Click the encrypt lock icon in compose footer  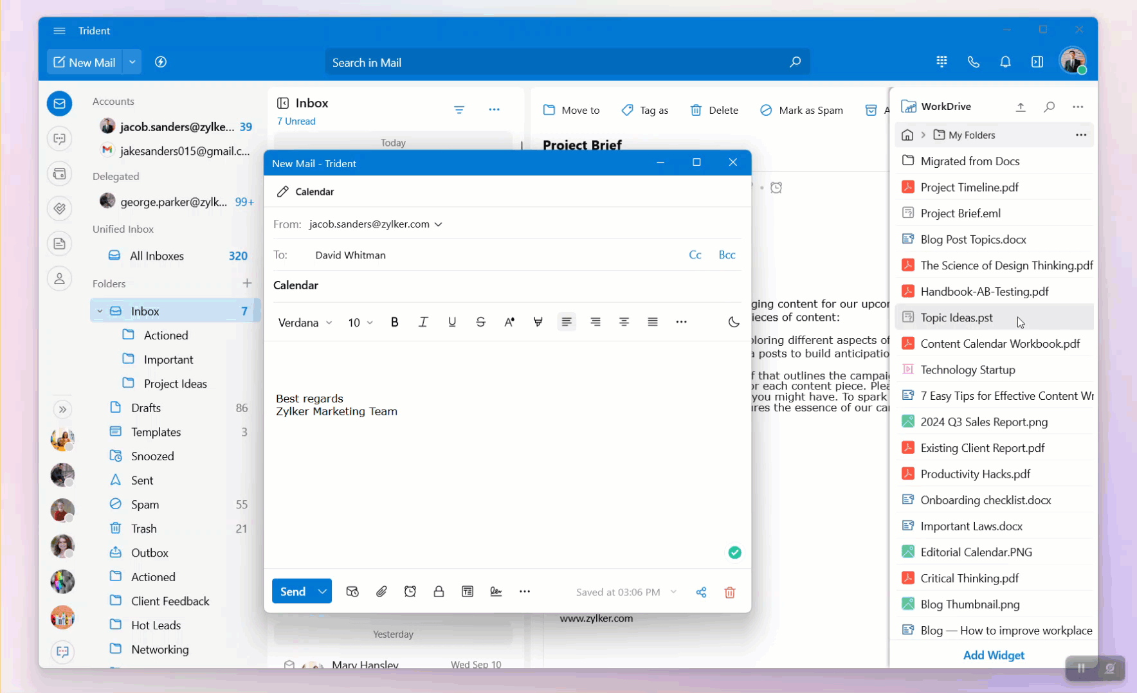(x=439, y=591)
